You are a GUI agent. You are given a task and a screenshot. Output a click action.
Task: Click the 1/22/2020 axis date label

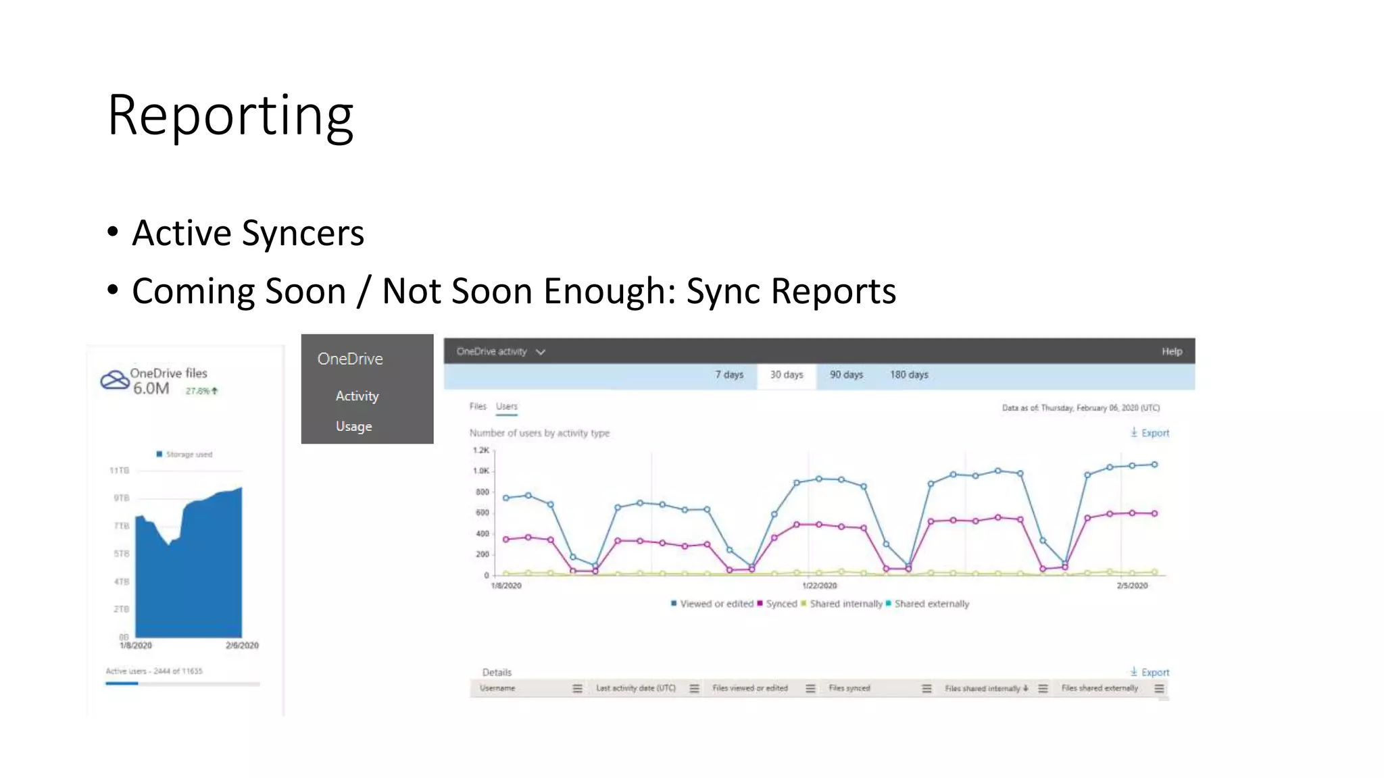tap(819, 586)
